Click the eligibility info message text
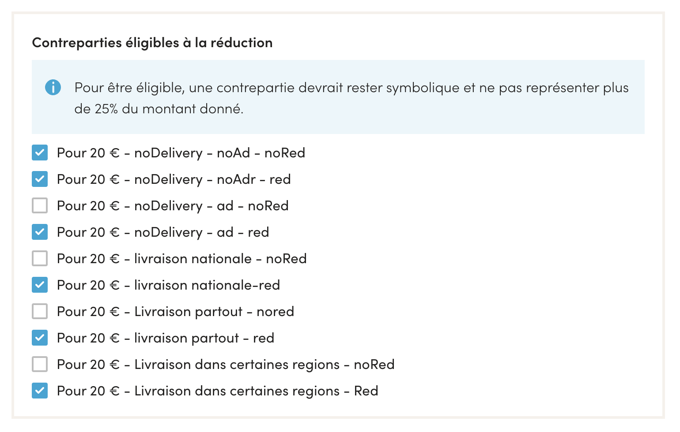This screenshot has width=680, height=432. pyautogui.click(x=351, y=98)
